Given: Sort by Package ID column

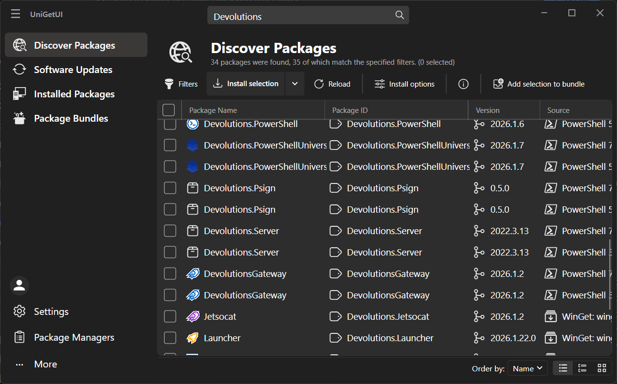Looking at the screenshot, I should point(397,110).
